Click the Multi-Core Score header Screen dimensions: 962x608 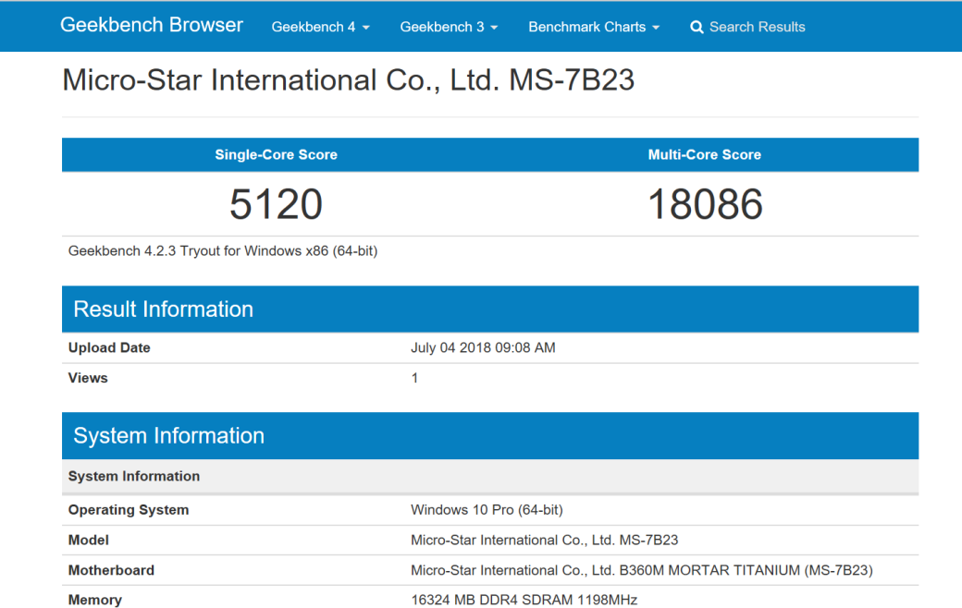[704, 154]
